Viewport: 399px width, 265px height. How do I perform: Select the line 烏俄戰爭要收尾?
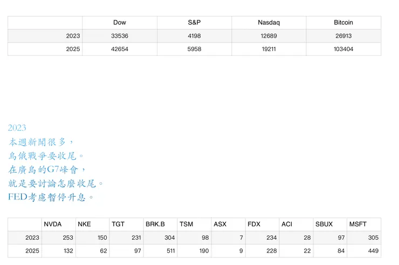[x=46, y=156]
